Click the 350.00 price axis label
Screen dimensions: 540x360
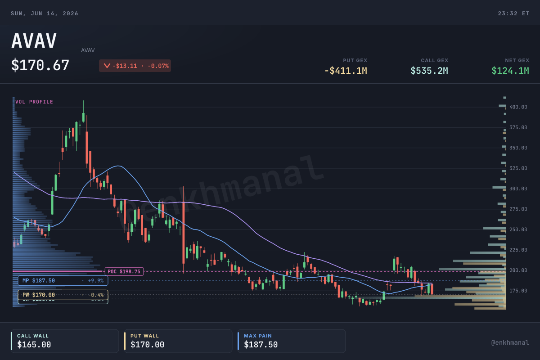518,148
